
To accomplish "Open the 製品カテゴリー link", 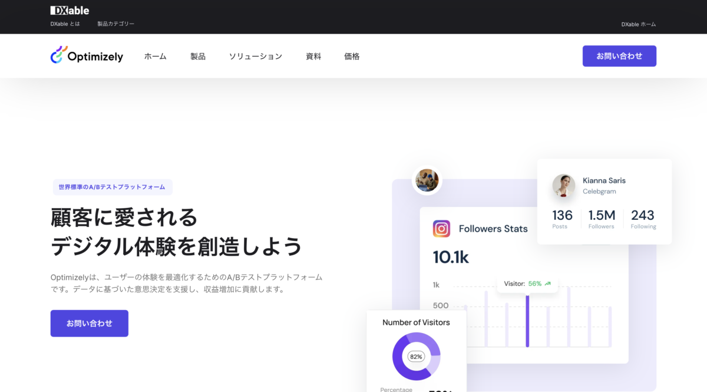I will (116, 24).
